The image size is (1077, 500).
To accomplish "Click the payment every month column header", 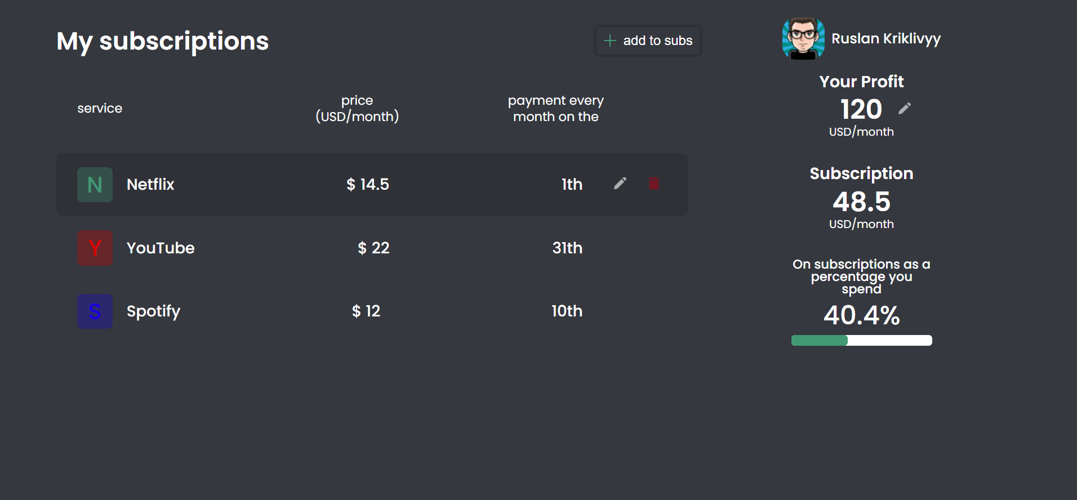I will 555,109.
